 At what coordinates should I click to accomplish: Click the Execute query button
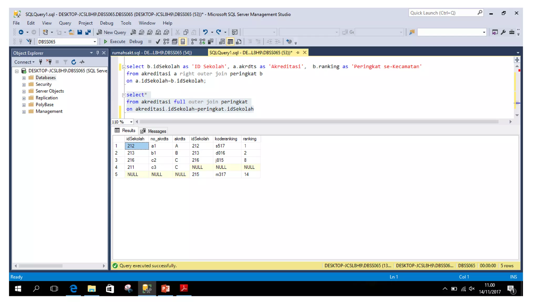115,41
